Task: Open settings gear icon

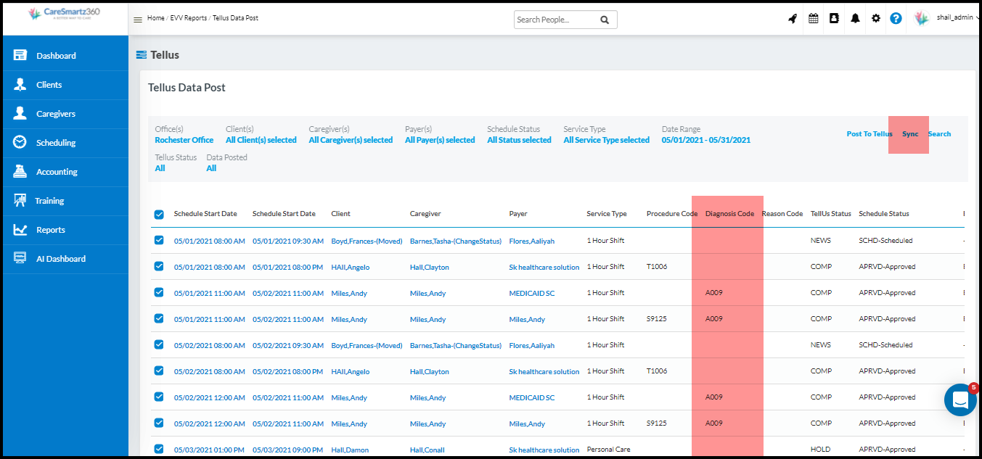Action: (876, 19)
